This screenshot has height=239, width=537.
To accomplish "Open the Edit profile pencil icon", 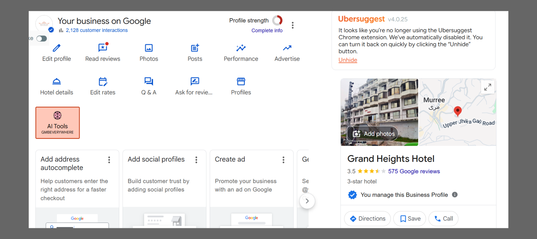I will point(56,48).
